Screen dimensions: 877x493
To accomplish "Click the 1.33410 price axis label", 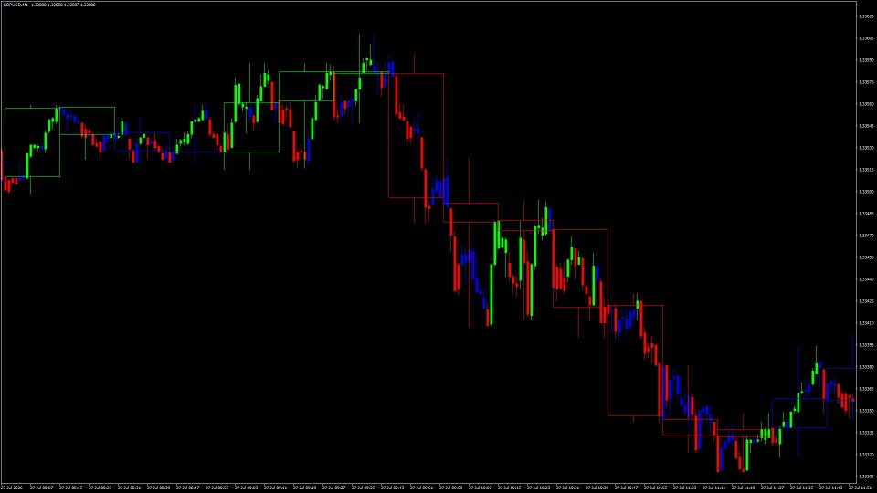I will 866,322.
